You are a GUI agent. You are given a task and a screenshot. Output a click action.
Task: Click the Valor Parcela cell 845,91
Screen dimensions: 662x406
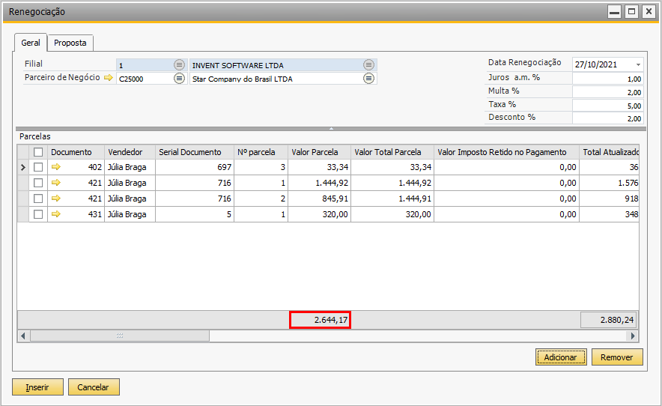pyautogui.click(x=319, y=199)
